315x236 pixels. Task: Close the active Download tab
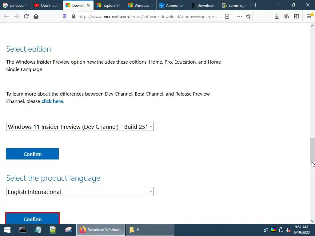(x=88, y=6)
